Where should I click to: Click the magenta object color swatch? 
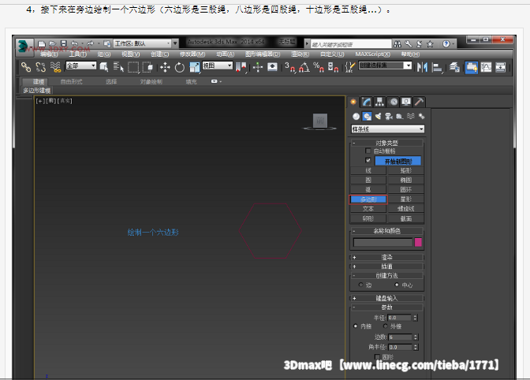419,243
